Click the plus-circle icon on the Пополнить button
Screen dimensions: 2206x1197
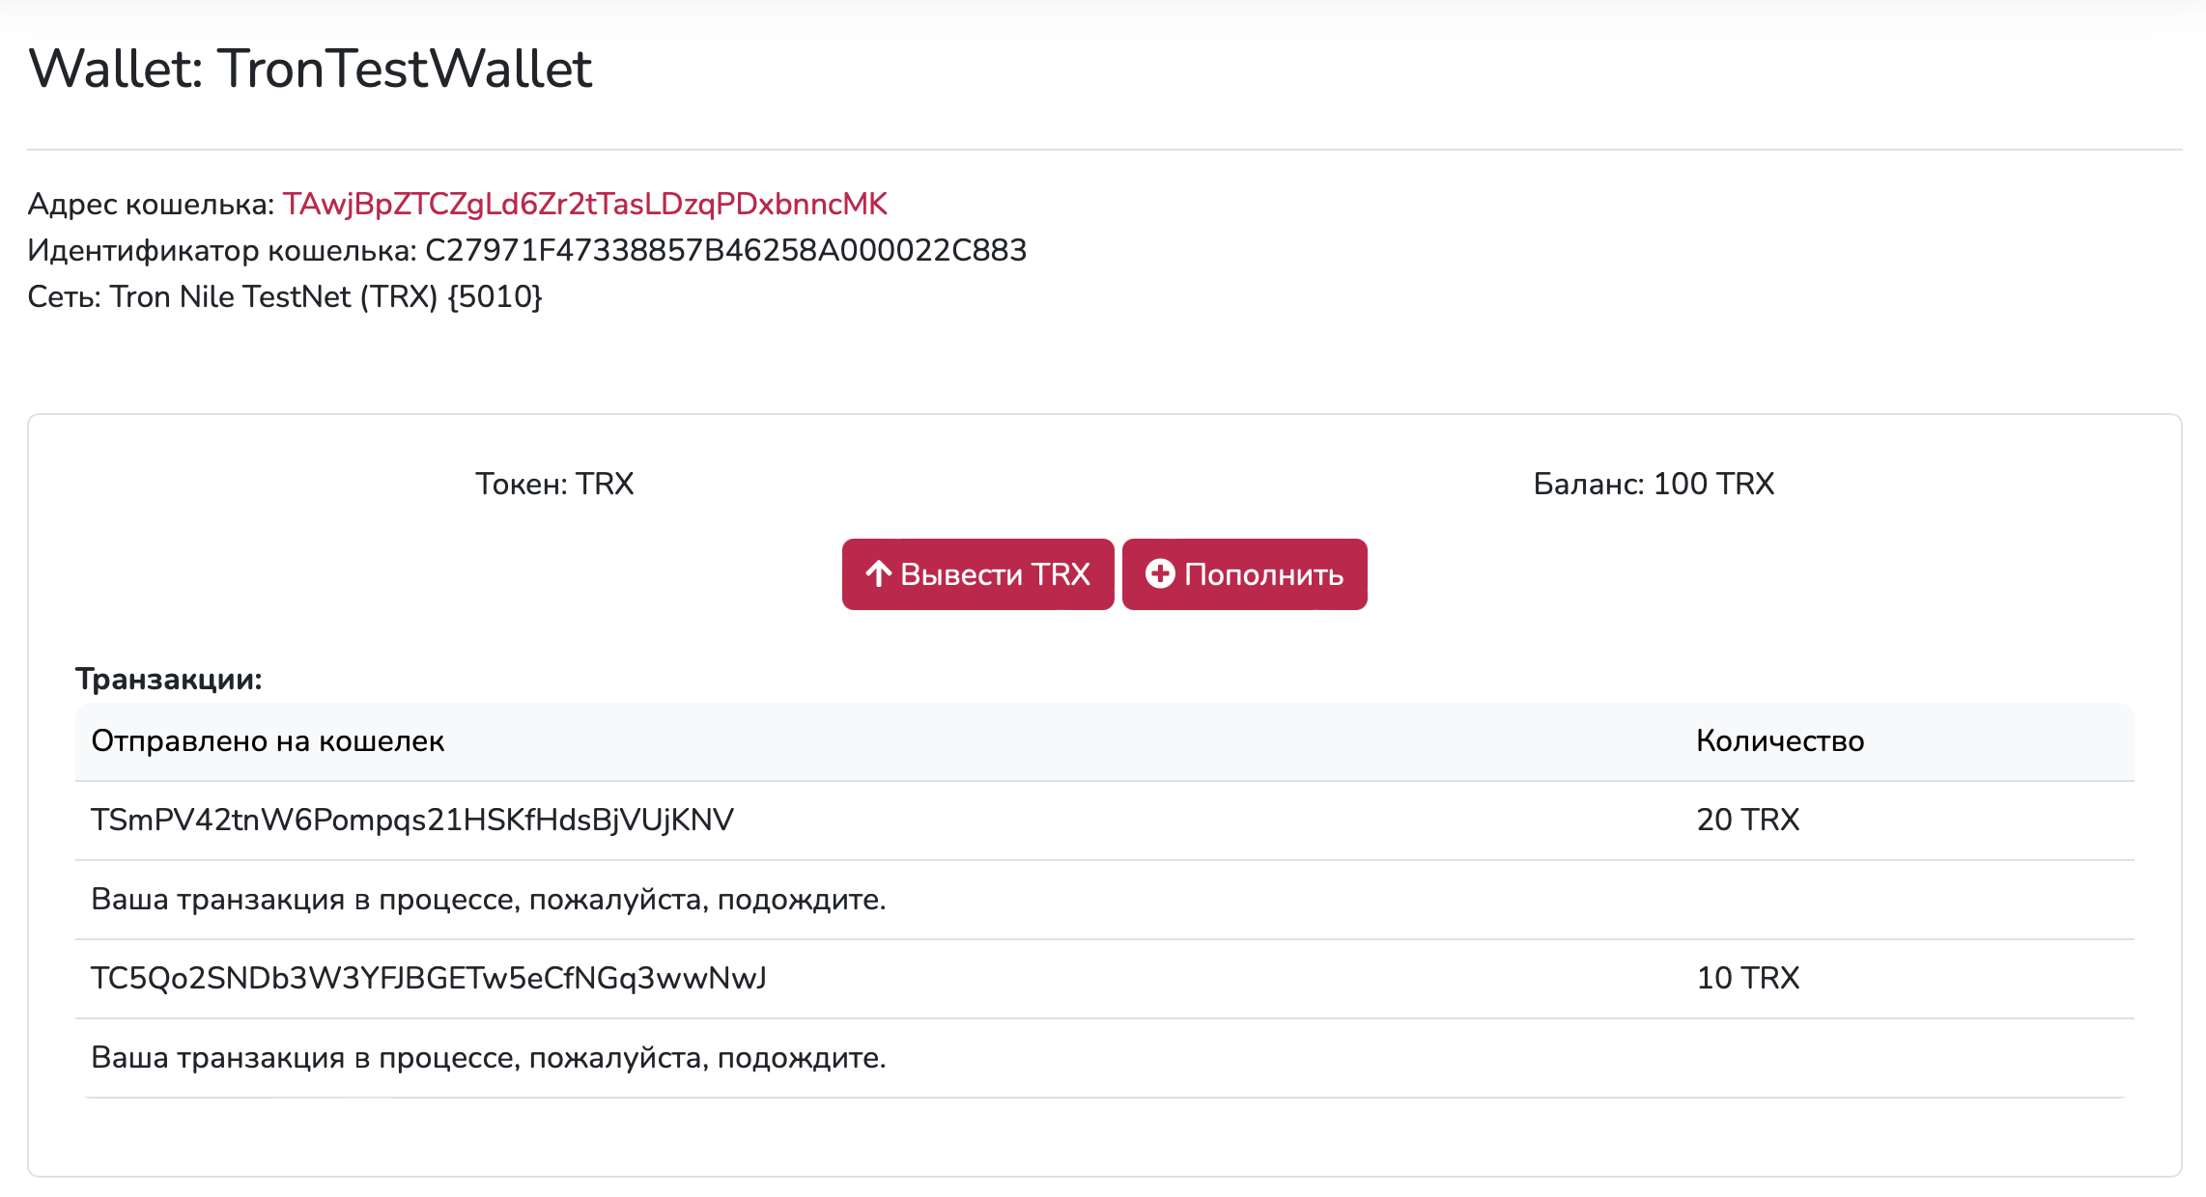coord(1160,574)
